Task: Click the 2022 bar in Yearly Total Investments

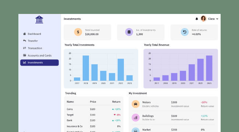Action: pos(121,70)
